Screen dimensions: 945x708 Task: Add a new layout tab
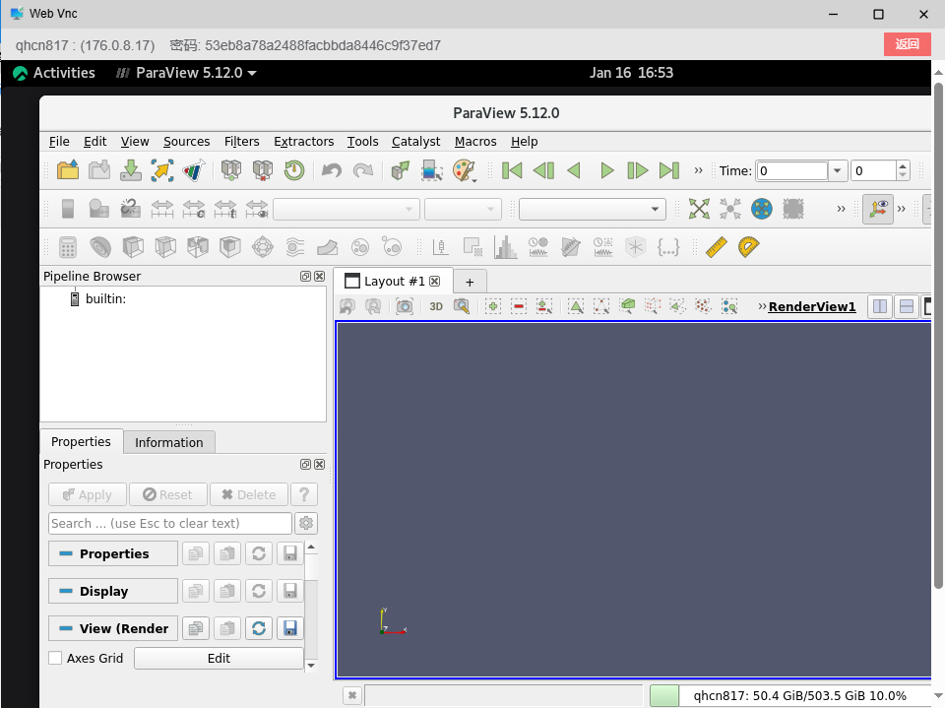470,282
